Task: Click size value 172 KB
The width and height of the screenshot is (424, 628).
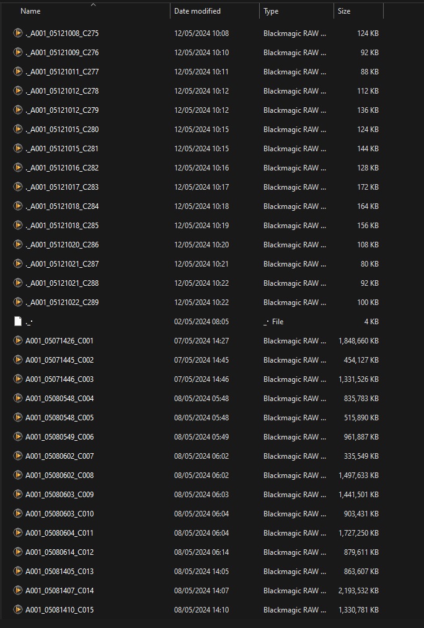Action: click(368, 187)
